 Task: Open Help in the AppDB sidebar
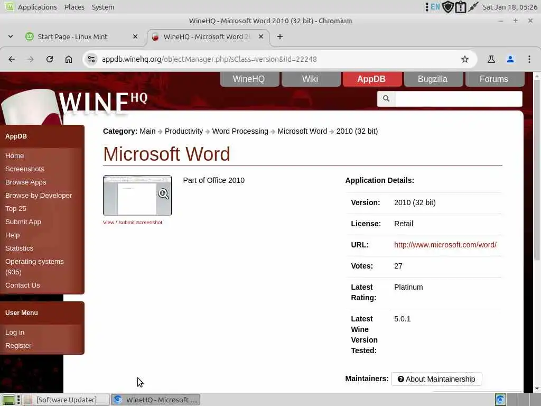tap(13, 235)
